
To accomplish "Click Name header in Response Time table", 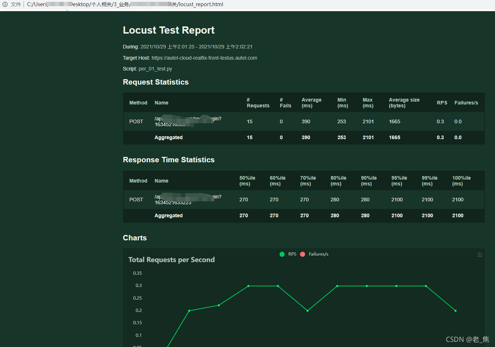I will pos(161,181).
